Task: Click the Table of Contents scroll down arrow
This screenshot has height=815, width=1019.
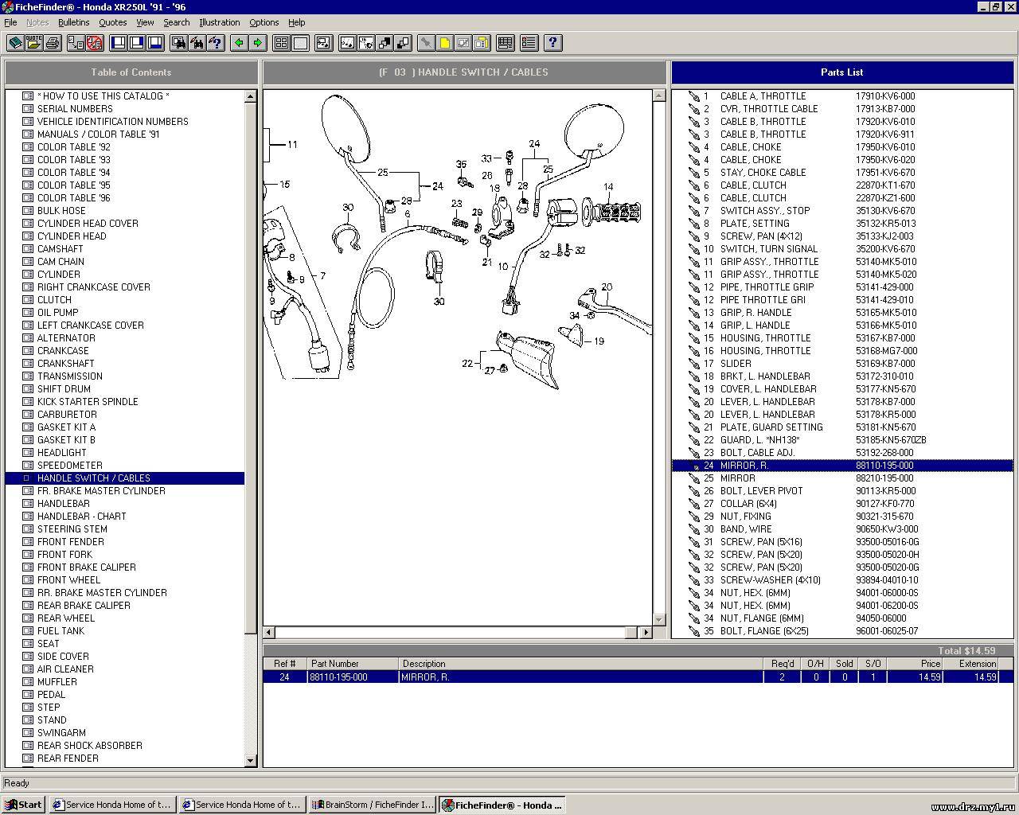Action: (x=251, y=761)
